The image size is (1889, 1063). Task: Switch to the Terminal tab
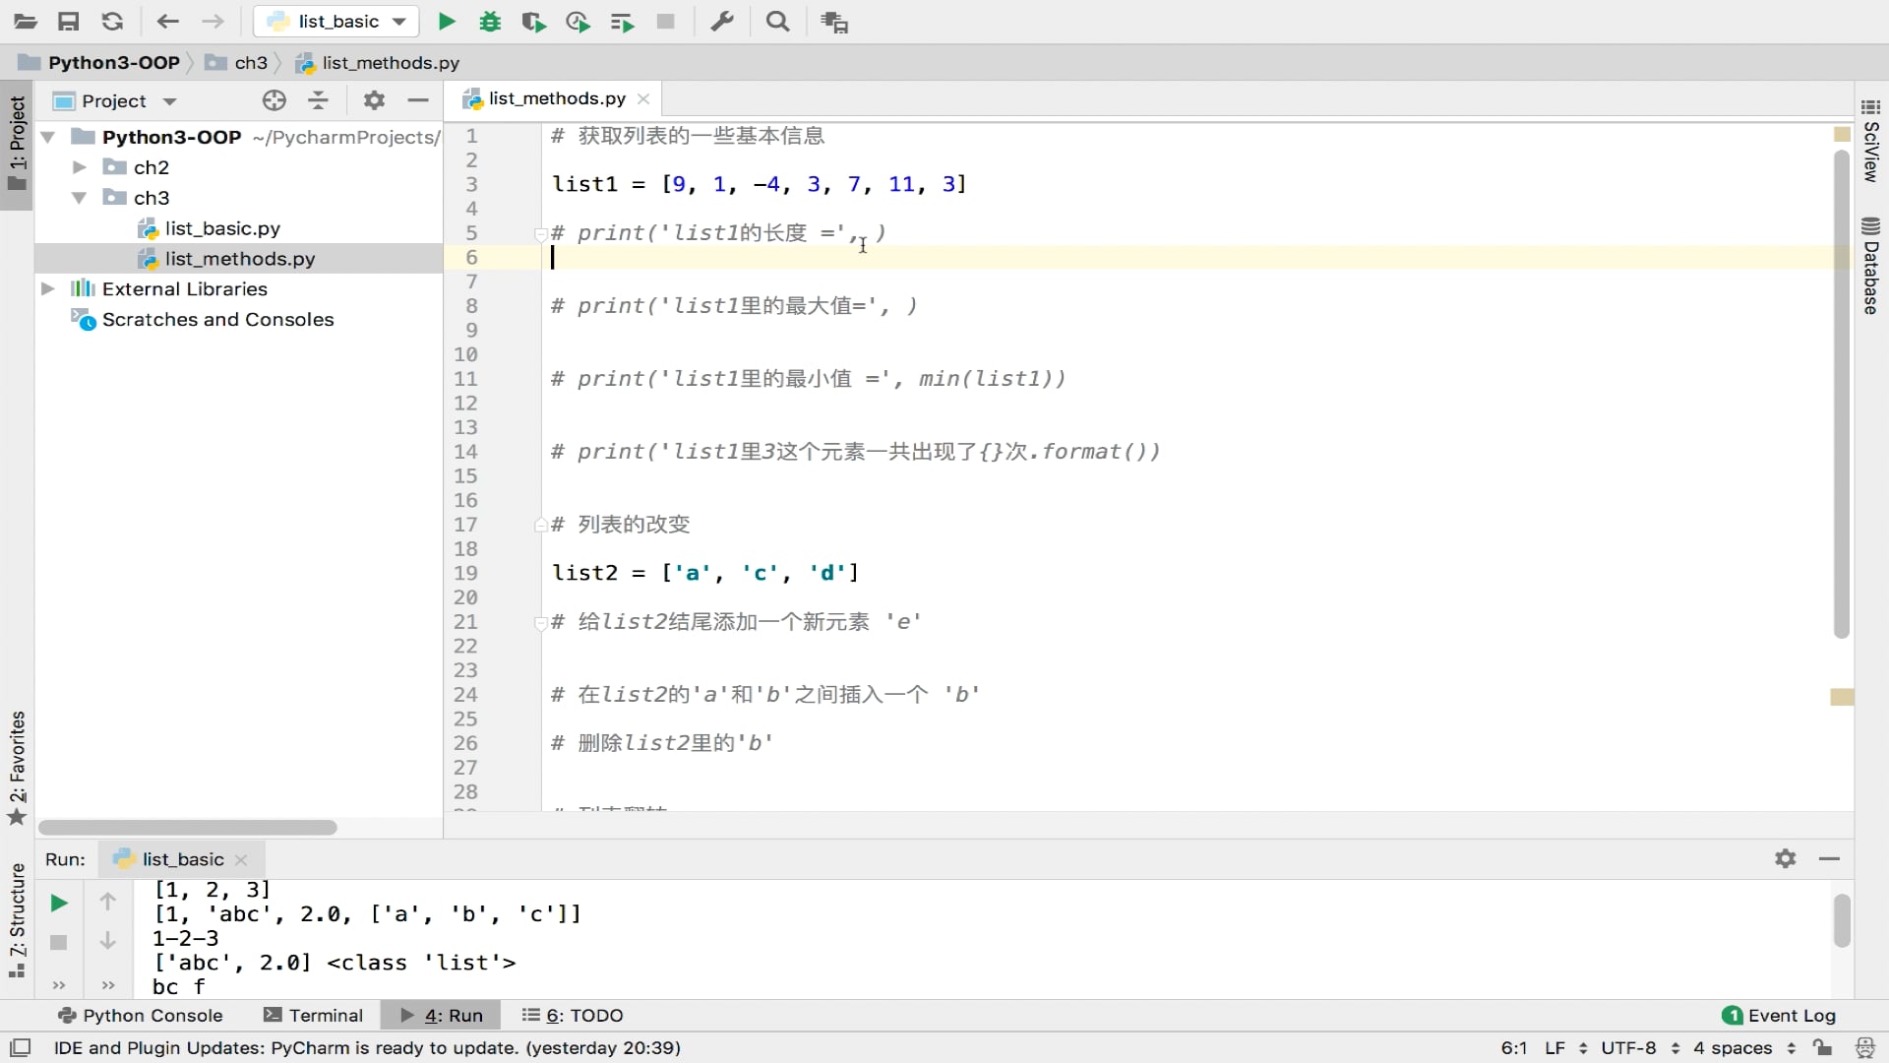click(313, 1015)
